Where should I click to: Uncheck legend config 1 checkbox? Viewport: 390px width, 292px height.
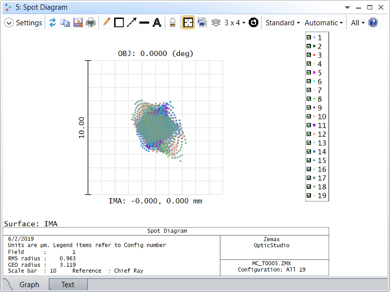(309, 37)
